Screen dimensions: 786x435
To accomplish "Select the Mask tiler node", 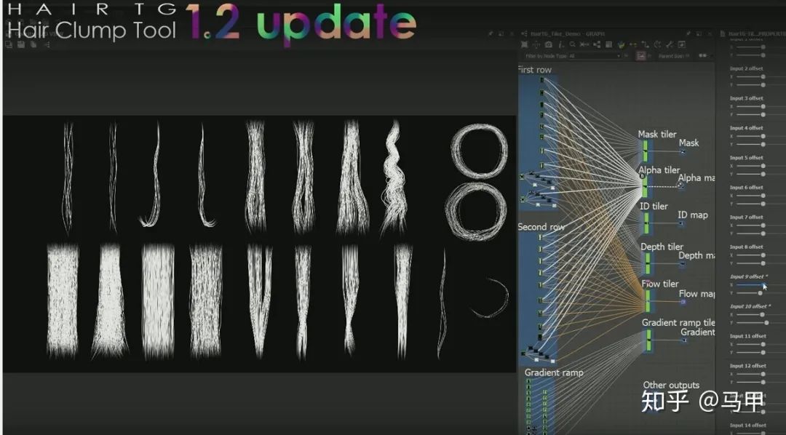I will pyautogui.click(x=645, y=151).
